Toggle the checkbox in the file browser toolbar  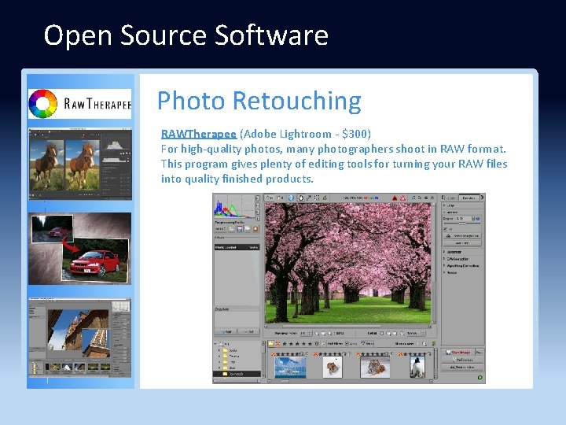347,344
